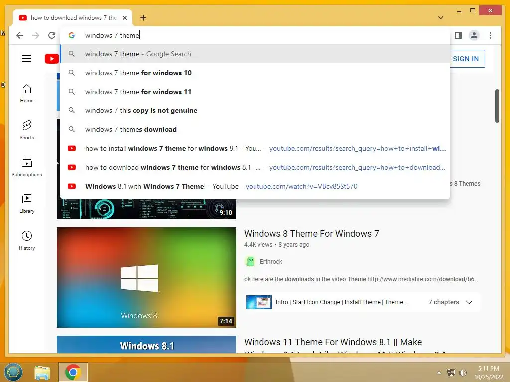
Task: Select 'windows 7 themes download' suggestion
Action: tap(255, 129)
